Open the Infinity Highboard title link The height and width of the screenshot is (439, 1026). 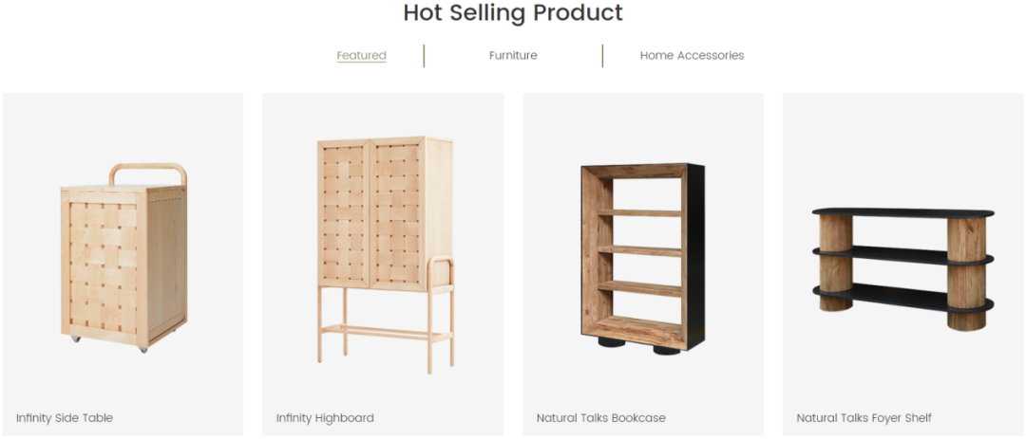[x=325, y=418]
